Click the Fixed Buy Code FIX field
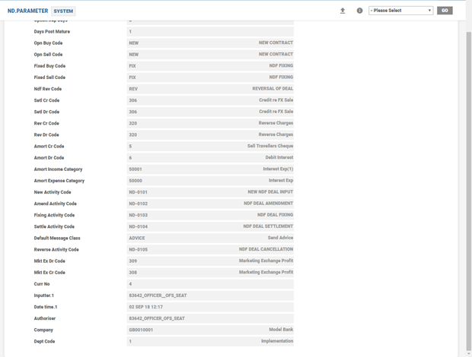Viewport: 472px width, 357px height. (210, 66)
